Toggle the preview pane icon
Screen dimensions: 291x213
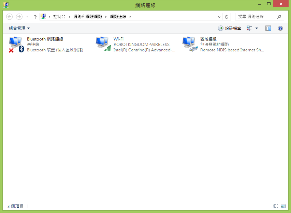[x=268, y=28]
